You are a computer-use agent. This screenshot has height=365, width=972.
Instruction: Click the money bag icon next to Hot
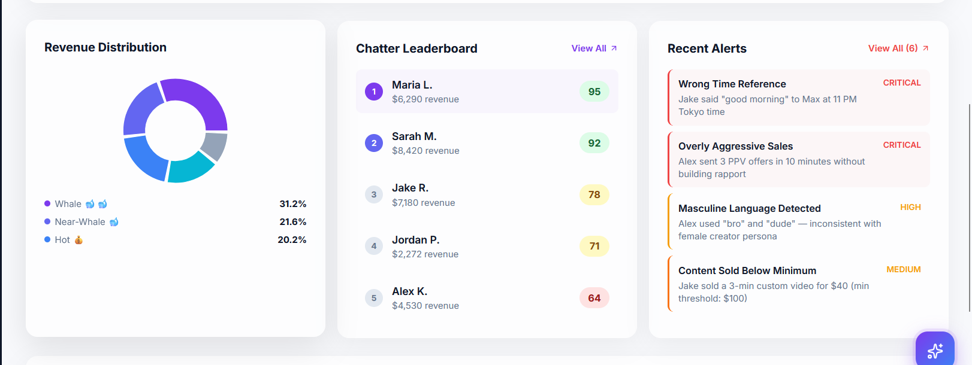[x=79, y=240]
